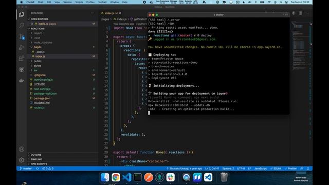Open the Trash in the Dock
The height and width of the screenshot is (185, 329).
224,177
